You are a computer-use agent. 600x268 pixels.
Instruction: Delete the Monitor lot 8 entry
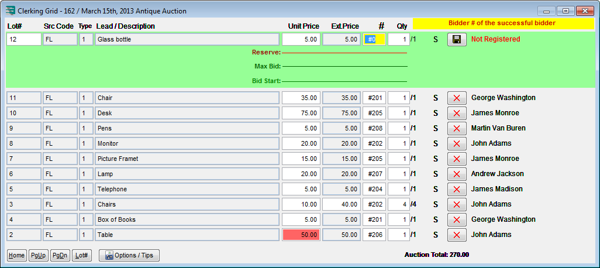coord(456,143)
